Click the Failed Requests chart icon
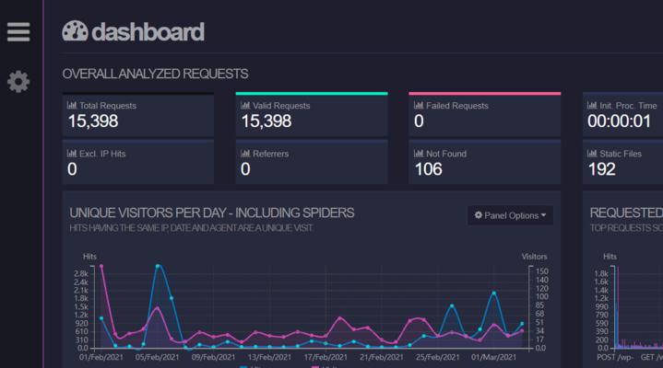Image resolution: width=663 pixels, height=368 pixels. point(419,106)
